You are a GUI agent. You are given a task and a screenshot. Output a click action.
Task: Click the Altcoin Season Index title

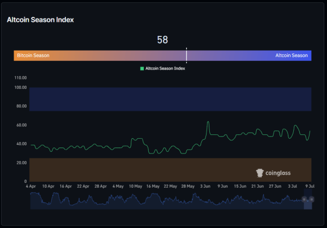(40, 20)
